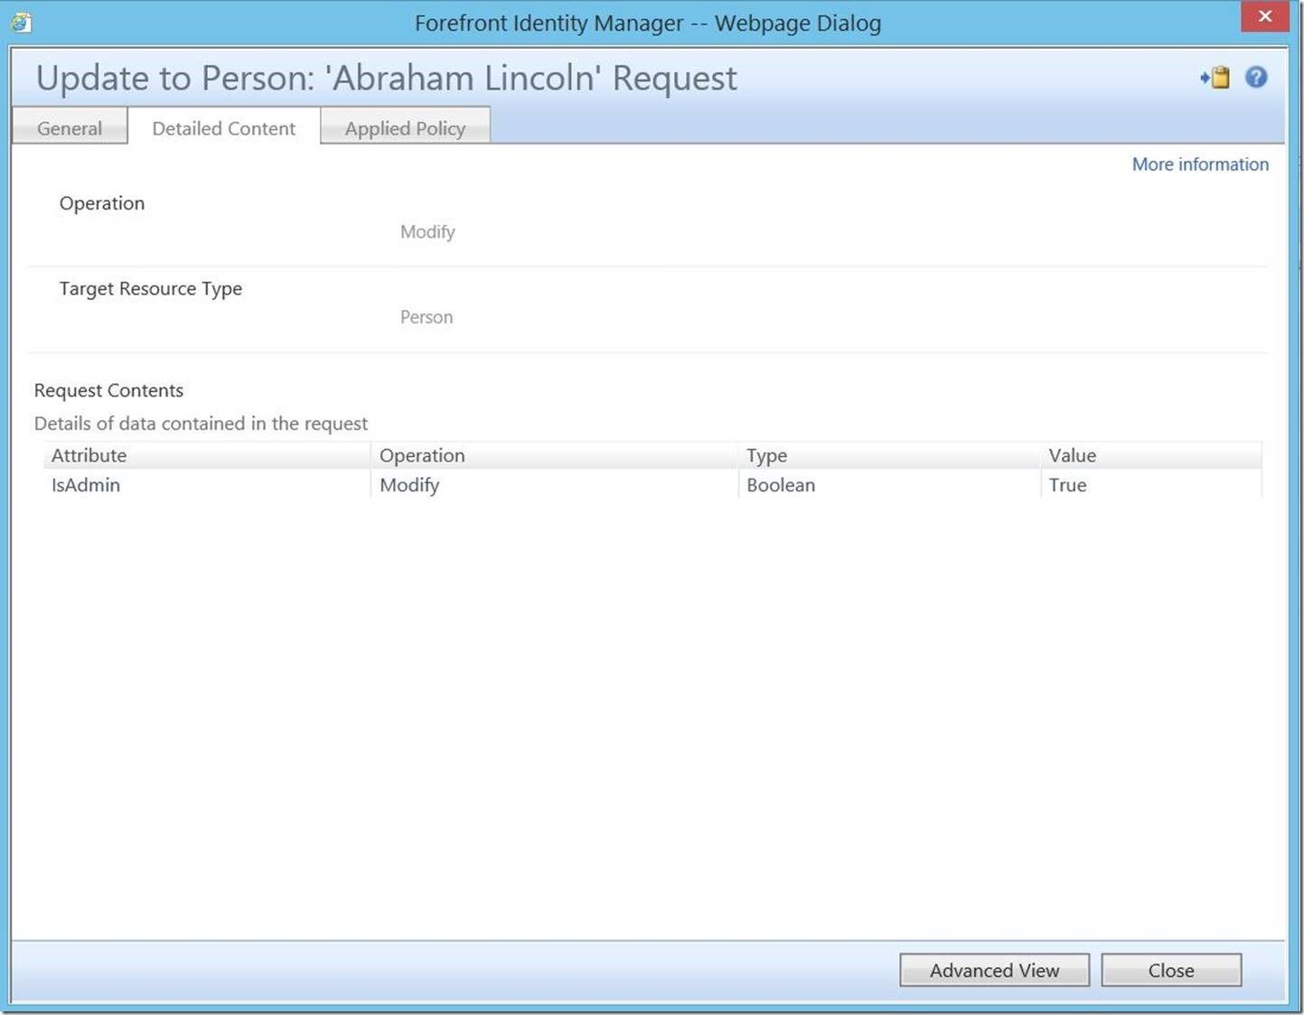
Task: Click the Advanced View button
Action: 994,970
